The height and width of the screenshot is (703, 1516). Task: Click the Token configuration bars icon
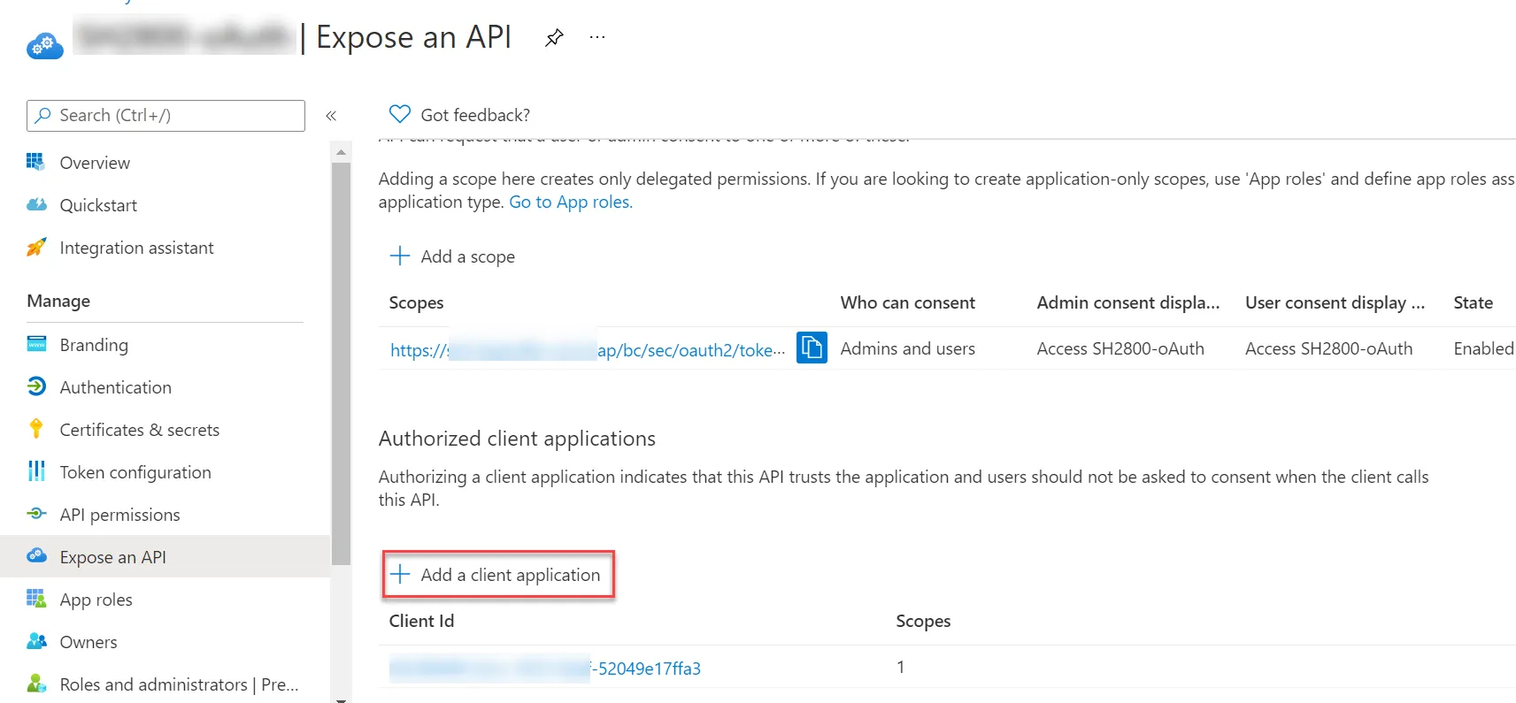pos(36,471)
